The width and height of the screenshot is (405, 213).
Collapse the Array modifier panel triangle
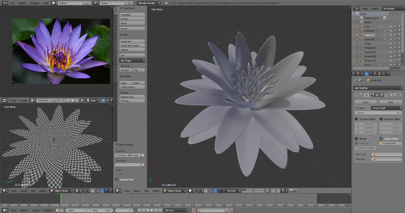[x=356, y=95]
